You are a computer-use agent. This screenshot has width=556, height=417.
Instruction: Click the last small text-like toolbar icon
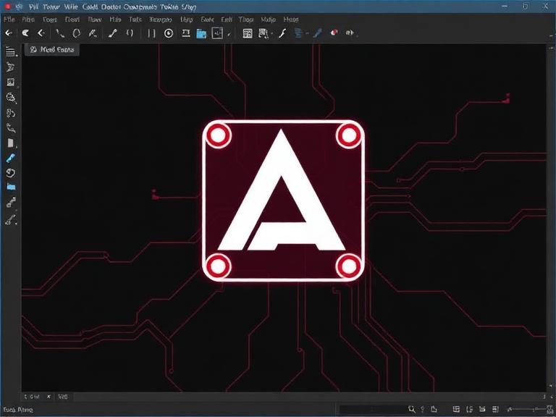point(350,33)
